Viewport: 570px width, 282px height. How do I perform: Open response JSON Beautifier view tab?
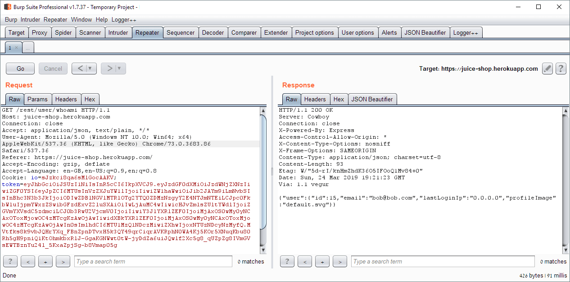(372, 99)
